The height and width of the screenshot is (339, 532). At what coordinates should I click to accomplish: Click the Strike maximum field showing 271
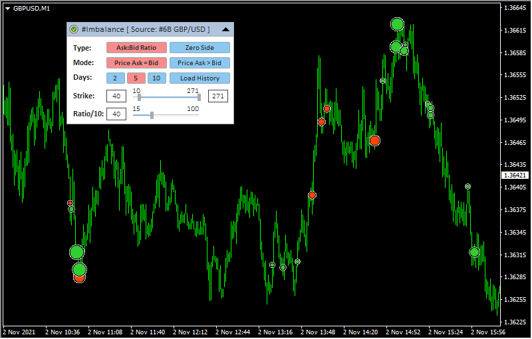[218, 96]
